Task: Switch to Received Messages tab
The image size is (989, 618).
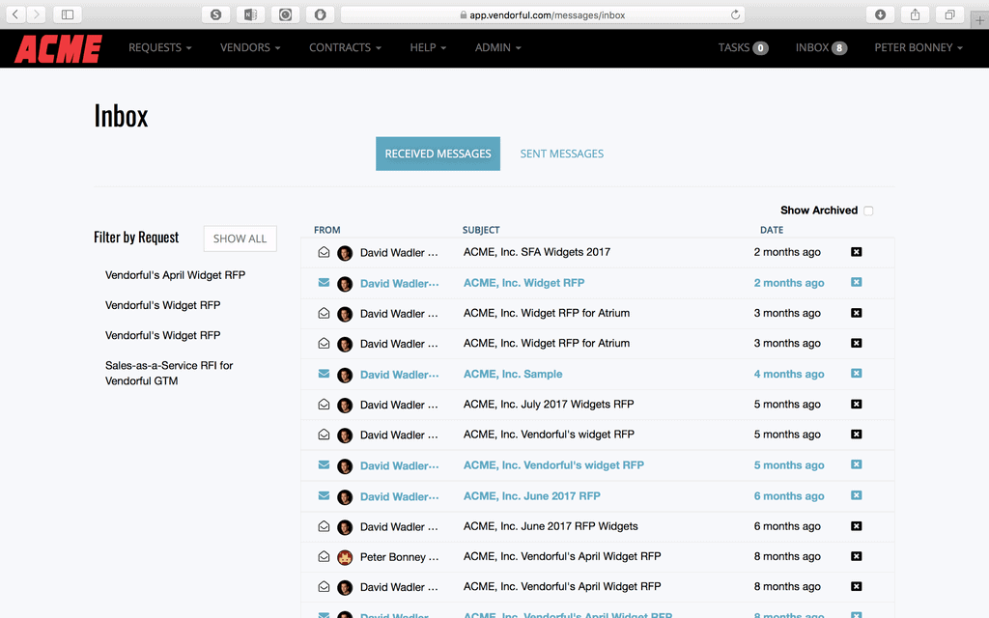Action: 438,154
